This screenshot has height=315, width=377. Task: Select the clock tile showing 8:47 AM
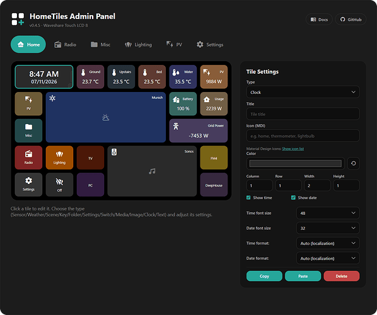point(44,77)
